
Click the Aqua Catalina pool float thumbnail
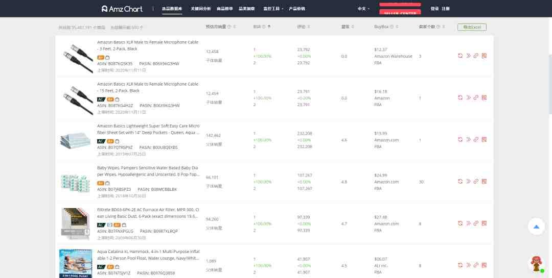[x=76, y=264]
